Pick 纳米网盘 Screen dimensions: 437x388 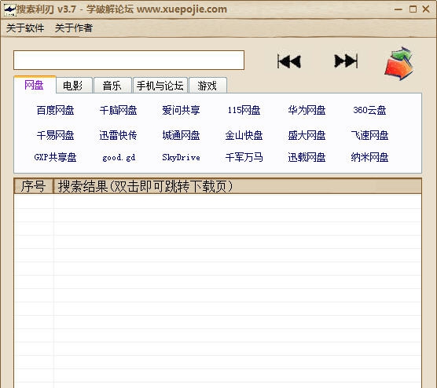[x=369, y=157]
